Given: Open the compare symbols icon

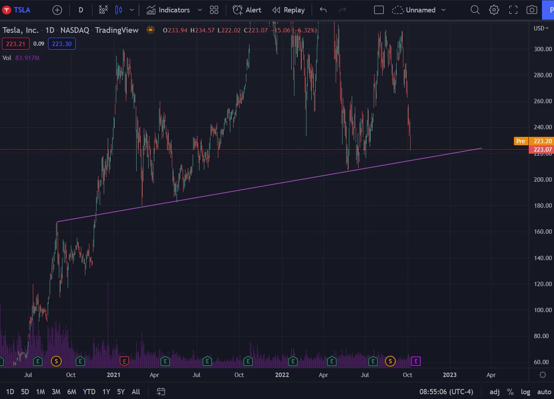Looking at the screenshot, I should 102,10.
